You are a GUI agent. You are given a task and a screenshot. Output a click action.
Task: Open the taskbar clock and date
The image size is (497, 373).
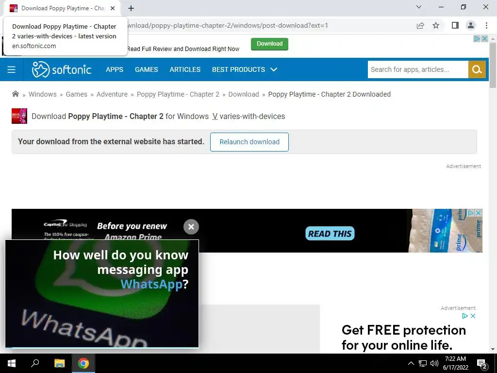455,363
